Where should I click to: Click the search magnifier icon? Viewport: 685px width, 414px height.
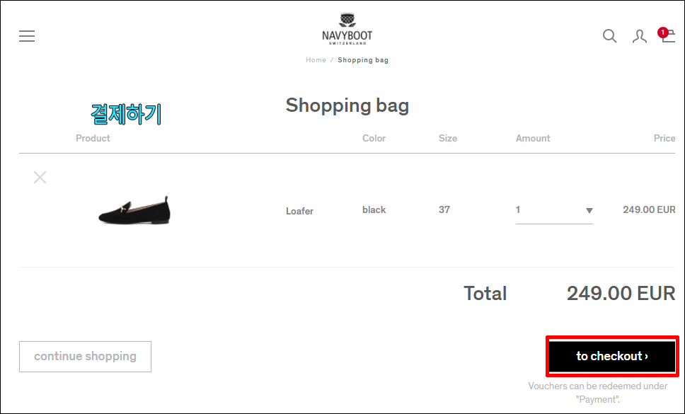point(609,36)
